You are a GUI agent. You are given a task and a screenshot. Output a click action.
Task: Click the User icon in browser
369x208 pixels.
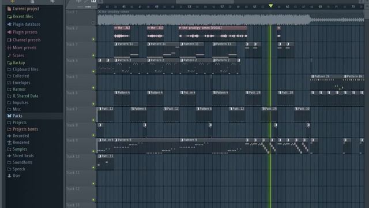point(9,176)
